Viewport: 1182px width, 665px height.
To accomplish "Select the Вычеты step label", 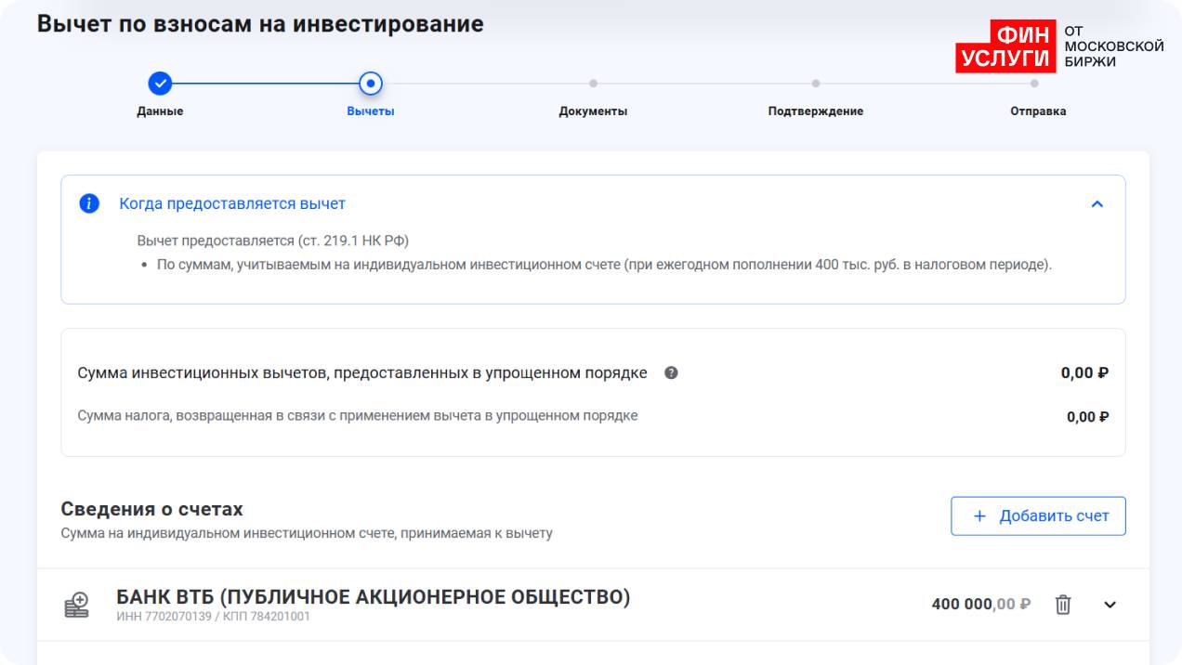I will 371,111.
